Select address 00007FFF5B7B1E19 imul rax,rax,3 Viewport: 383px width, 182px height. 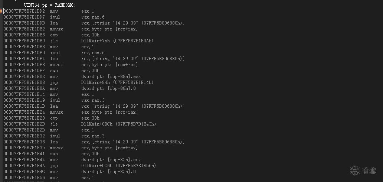coord(54,100)
